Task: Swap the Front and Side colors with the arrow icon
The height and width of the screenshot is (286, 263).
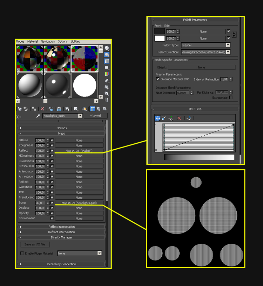Action: pos(234,35)
